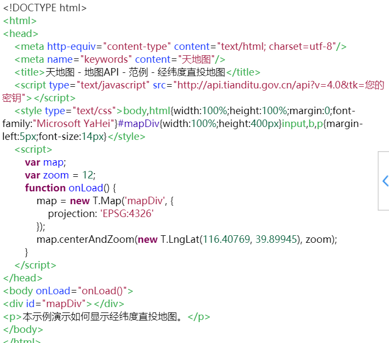The width and height of the screenshot is (389, 343).
Task: Click the closing '</script>' tag before </head>
Action: coord(35,265)
